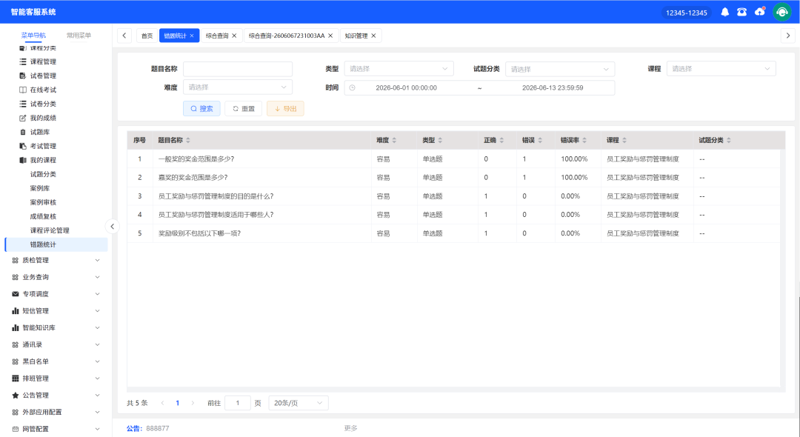The image size is (800, 437).
Task: Switch to the 菜单导航 tab
Action: 33,36
